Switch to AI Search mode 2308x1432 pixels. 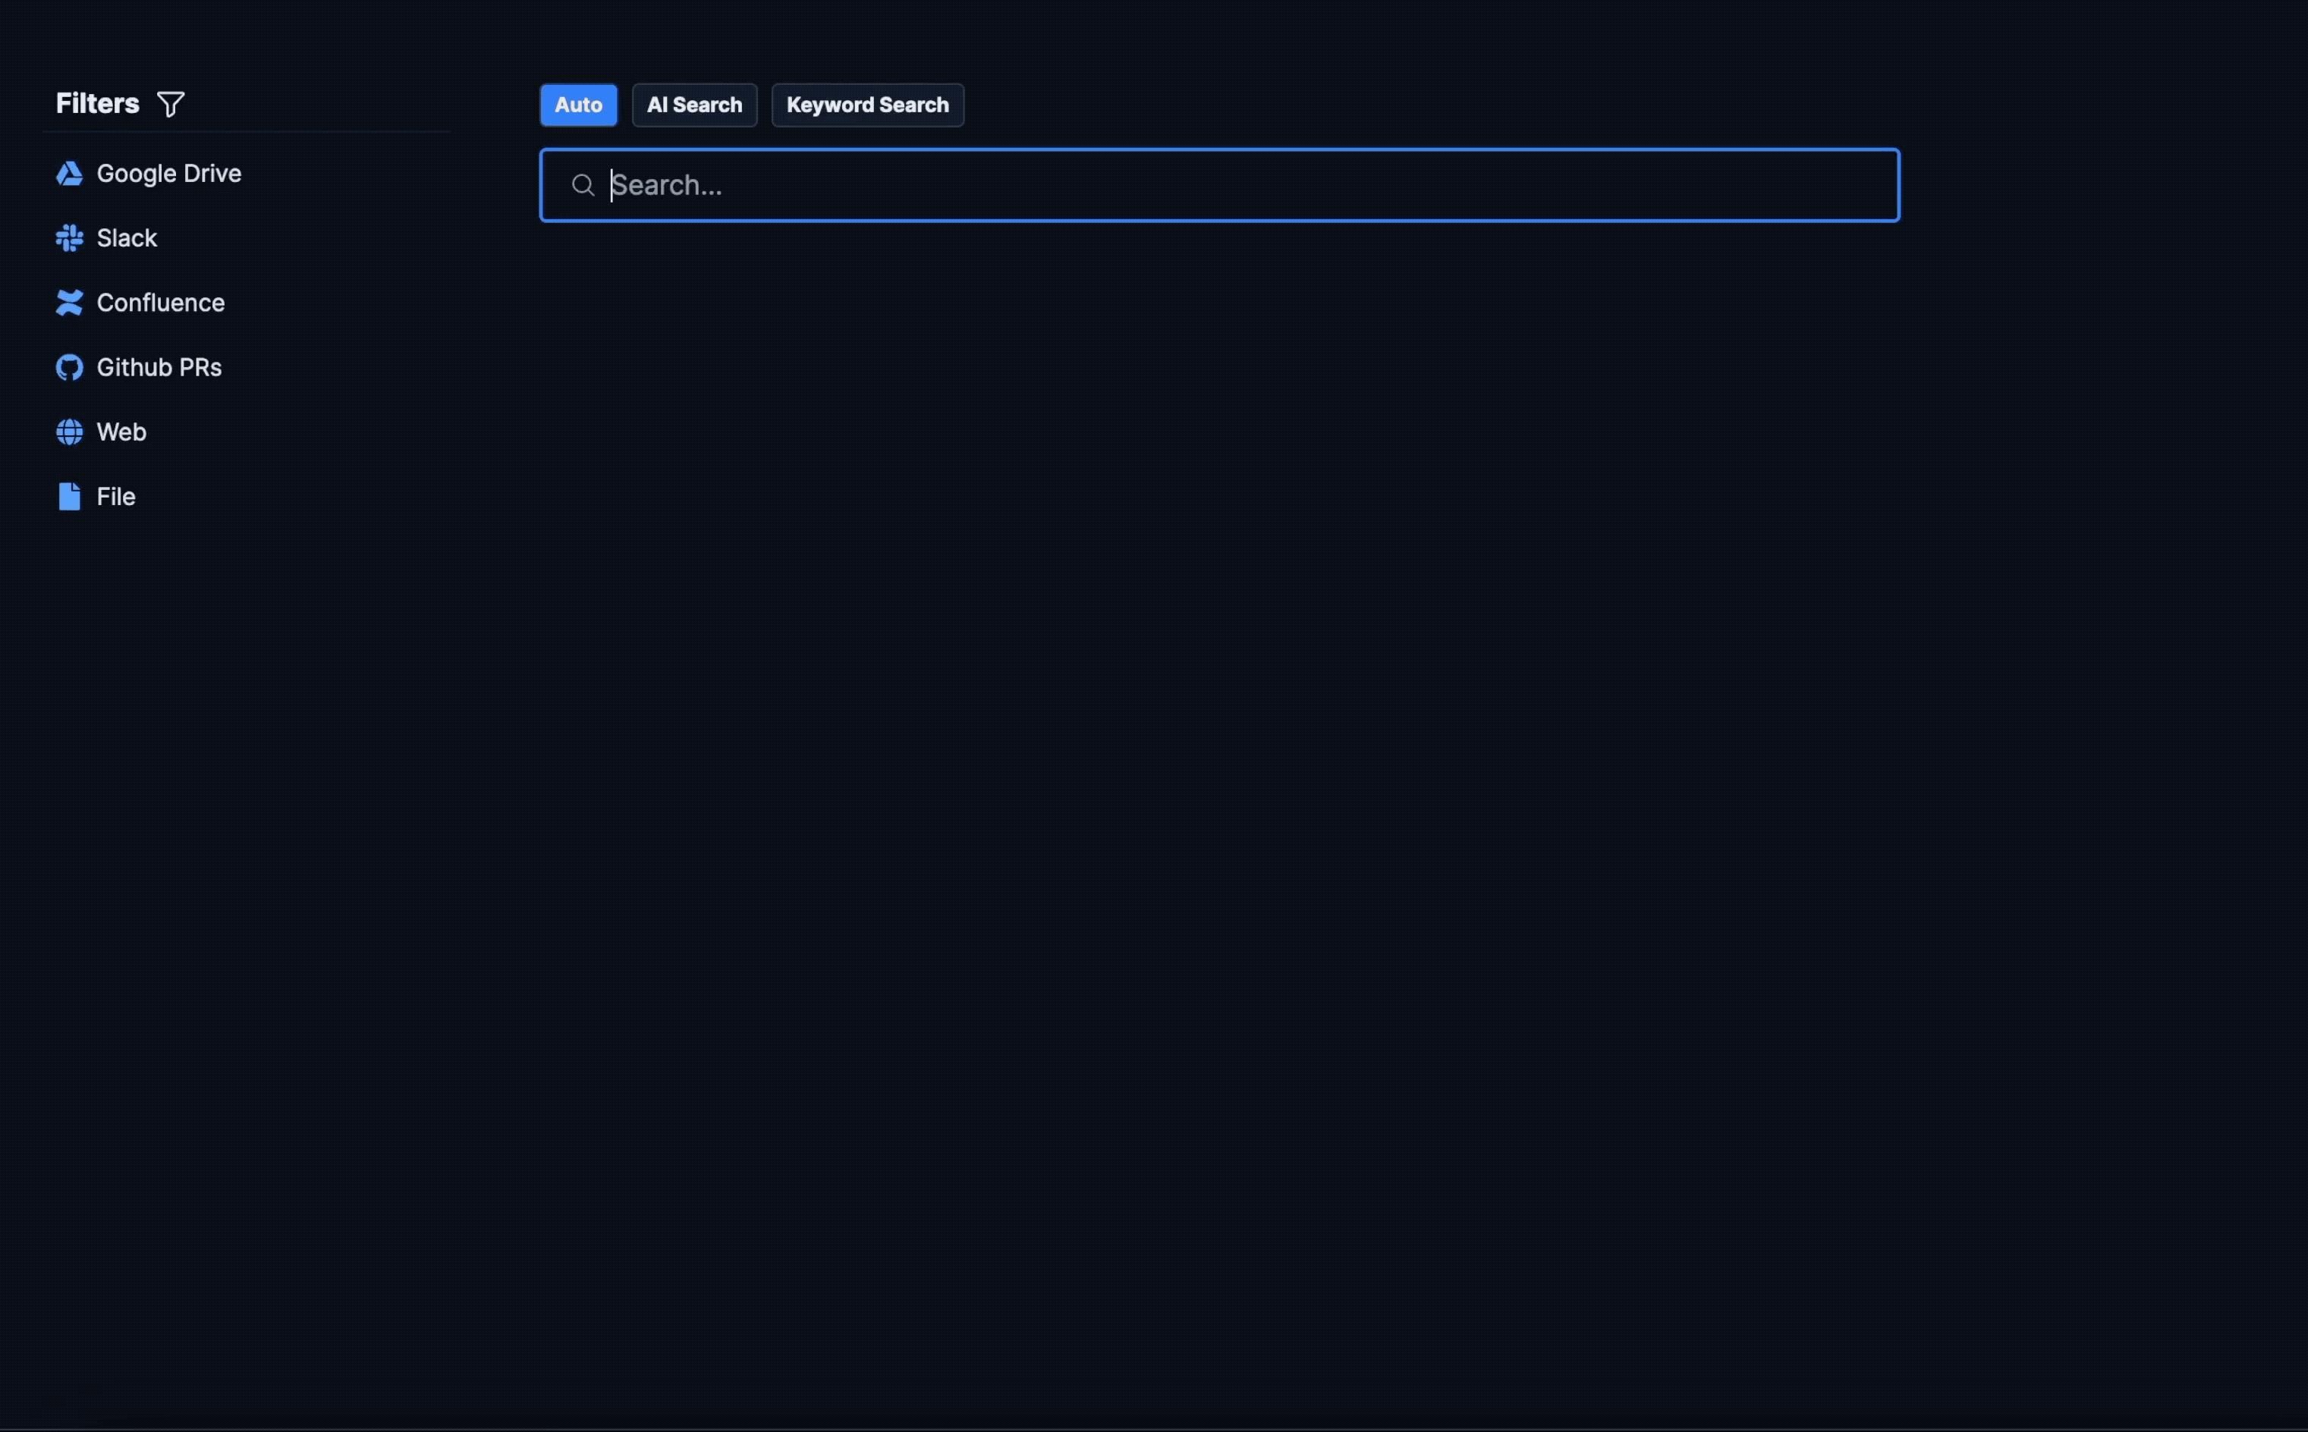tap(693, 105)
